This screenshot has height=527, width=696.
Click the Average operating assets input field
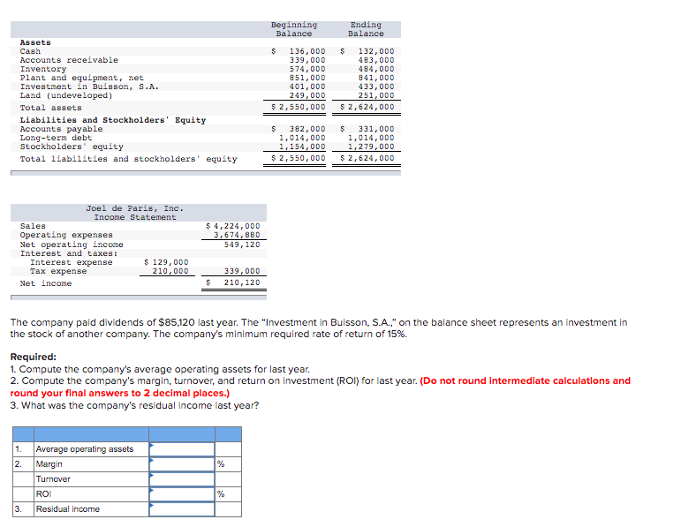coord(182,449)
